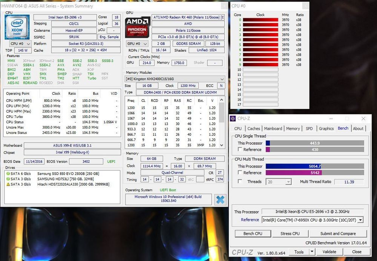Switch to the CPU tab in CPU-Z
The width and height of the screenshot is (377, 261).
pyautogui.click(x=238, y=129)
